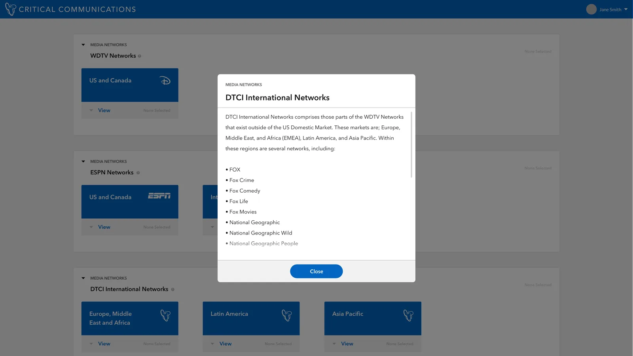Open the Jane Smith user menu arrow
This screenshot has width=633, height=356.
point(626,9)
